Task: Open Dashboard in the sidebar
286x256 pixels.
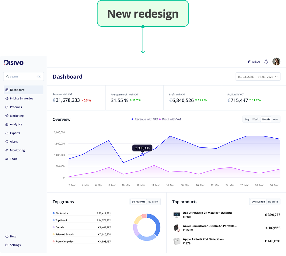Action: click(23, 90)
